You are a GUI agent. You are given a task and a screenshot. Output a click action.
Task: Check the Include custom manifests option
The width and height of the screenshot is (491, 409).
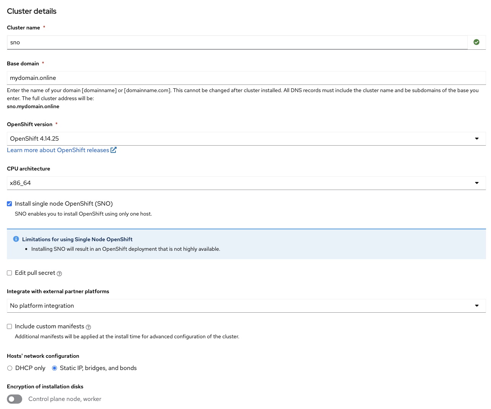point(10,326)
